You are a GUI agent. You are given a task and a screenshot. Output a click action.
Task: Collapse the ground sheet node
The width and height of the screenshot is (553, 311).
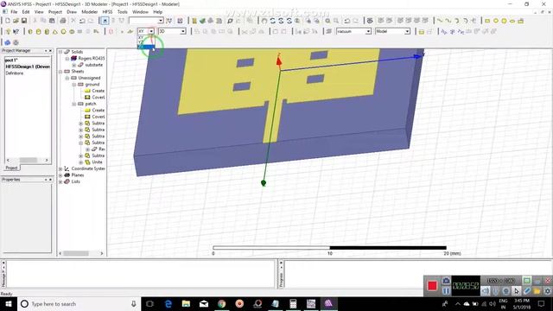click(x=73, y=85)
